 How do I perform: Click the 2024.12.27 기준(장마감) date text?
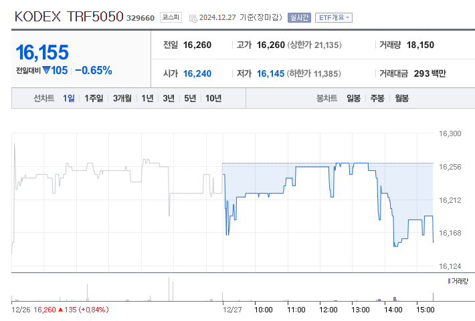[x=241, y=17]
